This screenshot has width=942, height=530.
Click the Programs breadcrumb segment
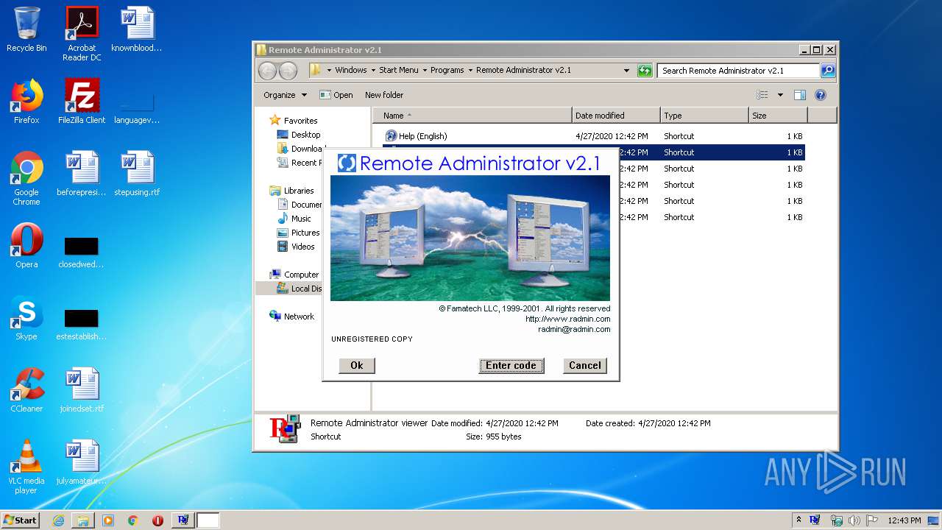coord(447,70)
